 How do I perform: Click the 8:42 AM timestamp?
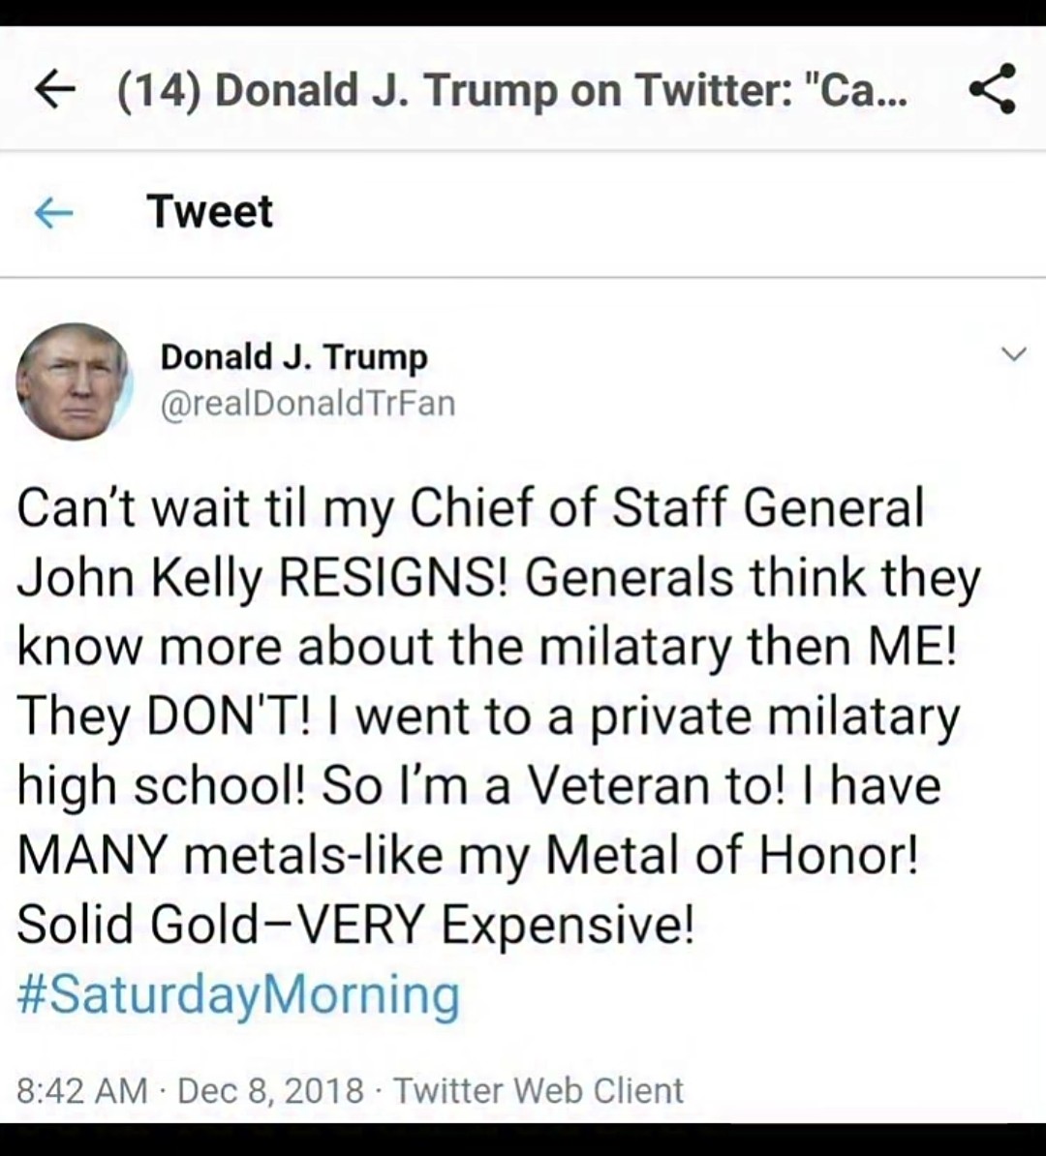pos(81,1090)
